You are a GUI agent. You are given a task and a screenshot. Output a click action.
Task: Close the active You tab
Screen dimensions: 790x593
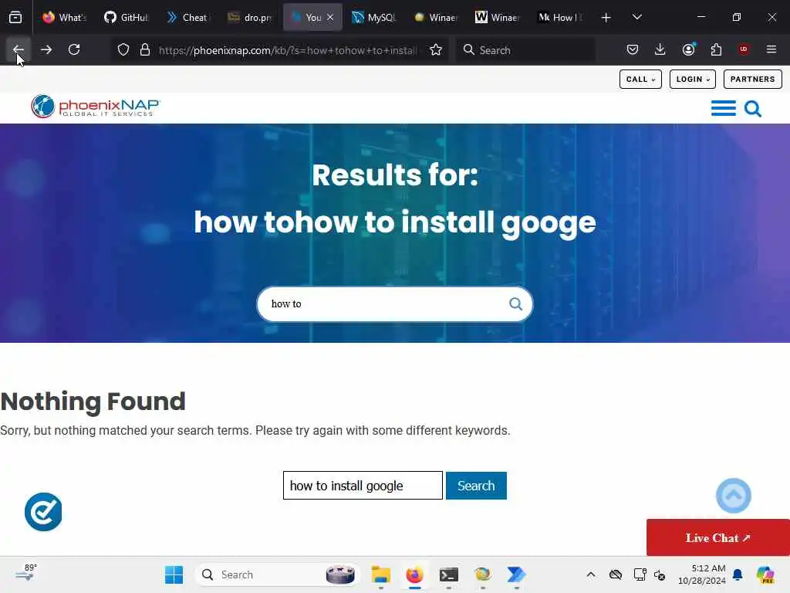[330, 17]
